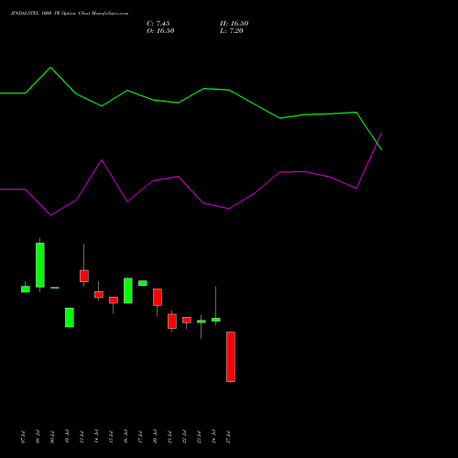Select the green long-wick candle on 24 Jul
The height and width of the screenshot is (458, 458).
(216, 320)
